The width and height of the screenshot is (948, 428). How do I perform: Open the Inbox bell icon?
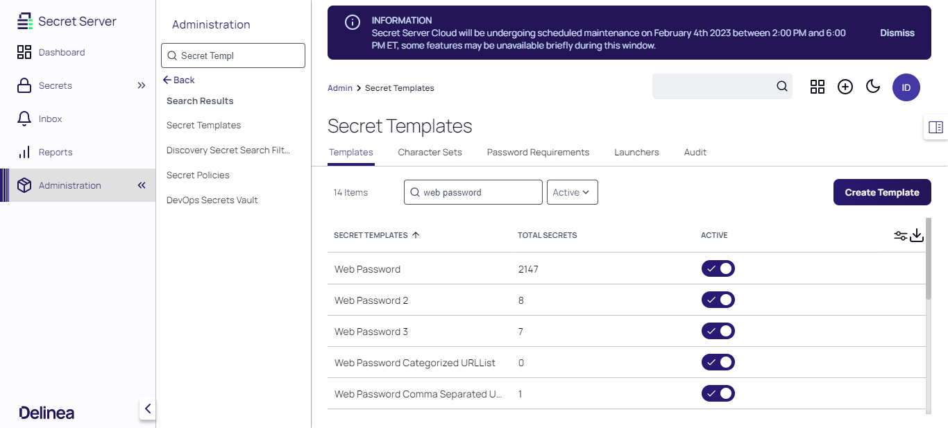(x=24, y=119)
